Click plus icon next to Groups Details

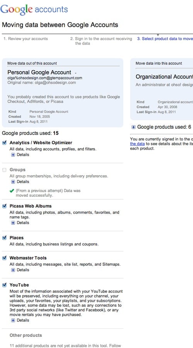click(13, 182)
